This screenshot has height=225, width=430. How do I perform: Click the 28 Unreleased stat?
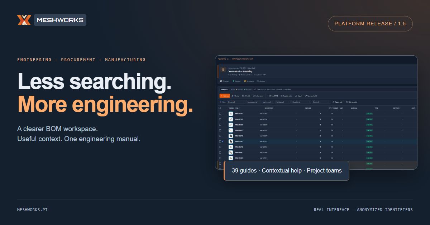(x=249, y=81)
